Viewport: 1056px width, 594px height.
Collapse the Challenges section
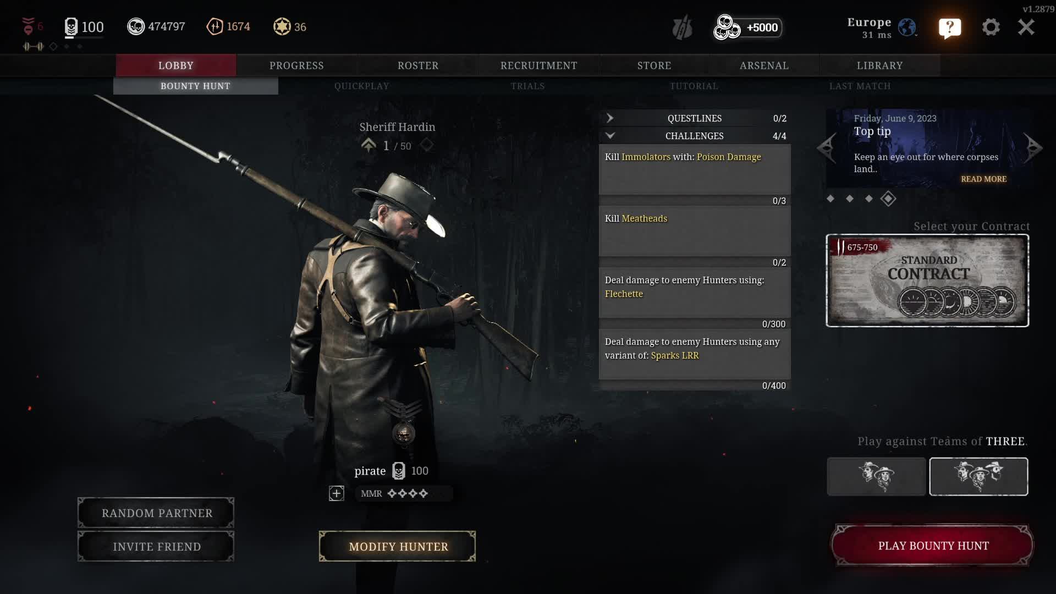point(695,136)
